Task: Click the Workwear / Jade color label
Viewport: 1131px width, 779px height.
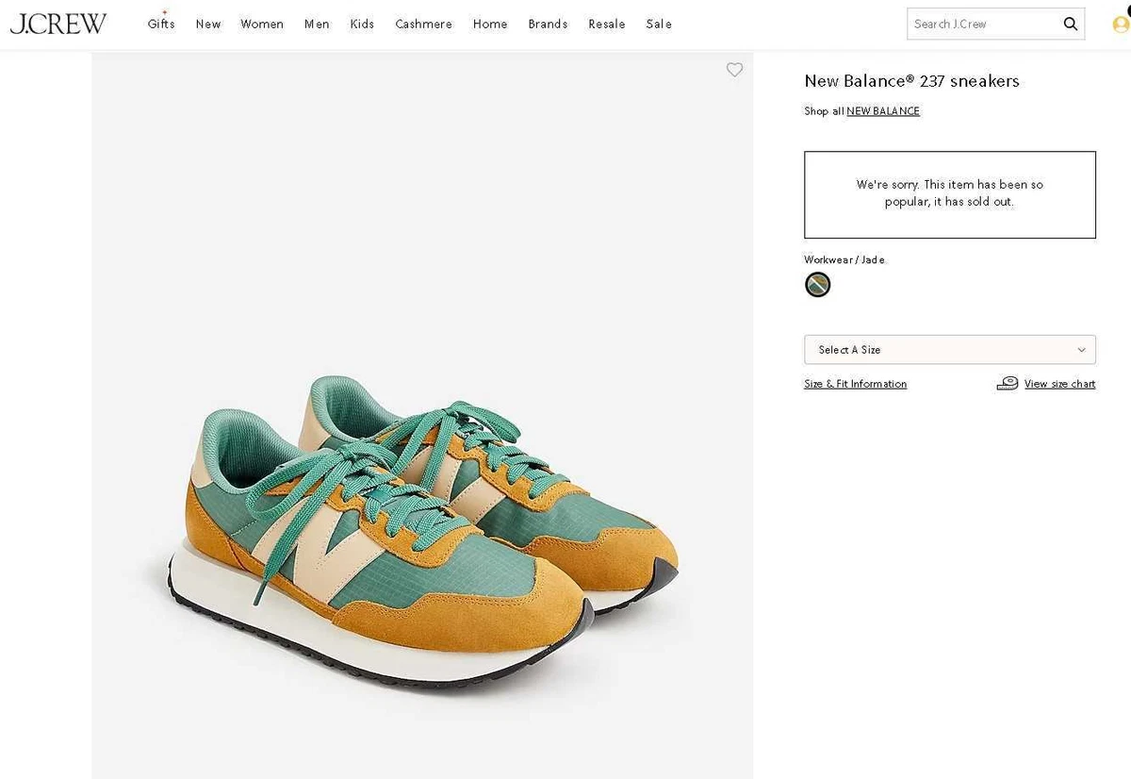Action: [x=844, y=259]
